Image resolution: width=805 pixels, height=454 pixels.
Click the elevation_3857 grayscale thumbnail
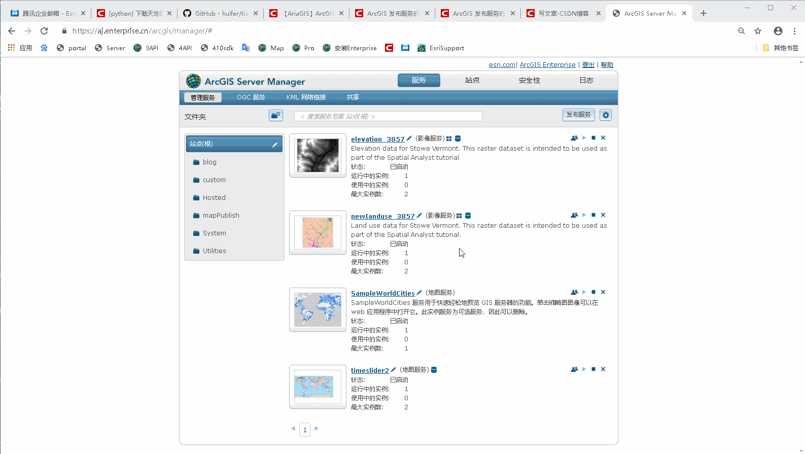[318, 155]
